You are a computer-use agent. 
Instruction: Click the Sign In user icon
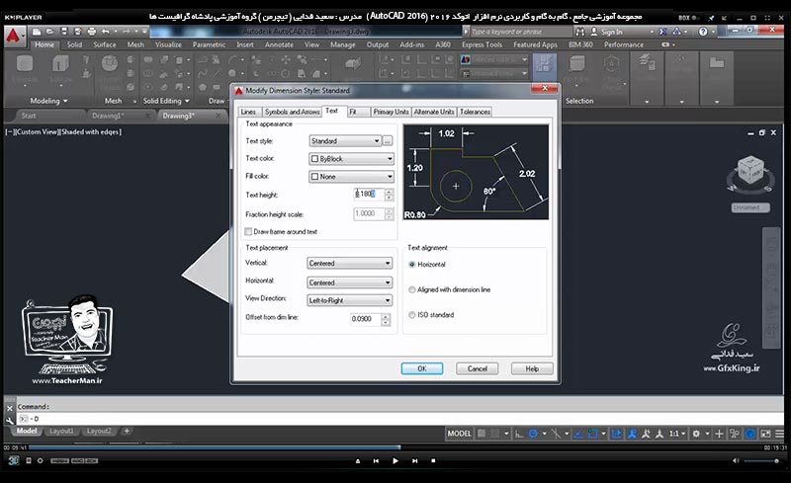(594, 32)
